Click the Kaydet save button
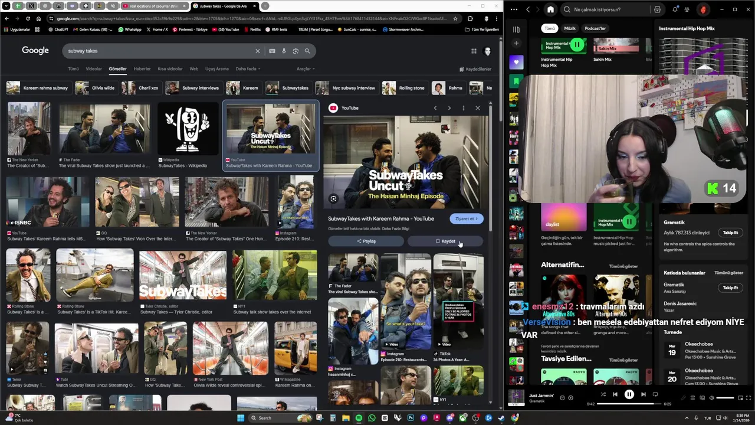Image resolution: width=755 pixels, height=425 pixels. tap(445, 241)
